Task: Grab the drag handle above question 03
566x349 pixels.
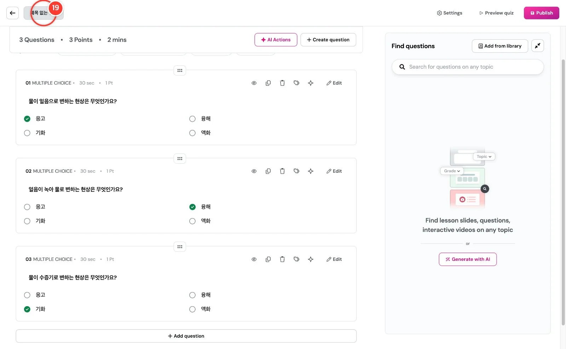Action: click(180, 247)
